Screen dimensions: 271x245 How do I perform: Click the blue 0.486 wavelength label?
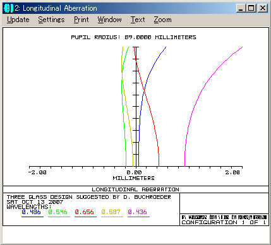click(31, 212)
